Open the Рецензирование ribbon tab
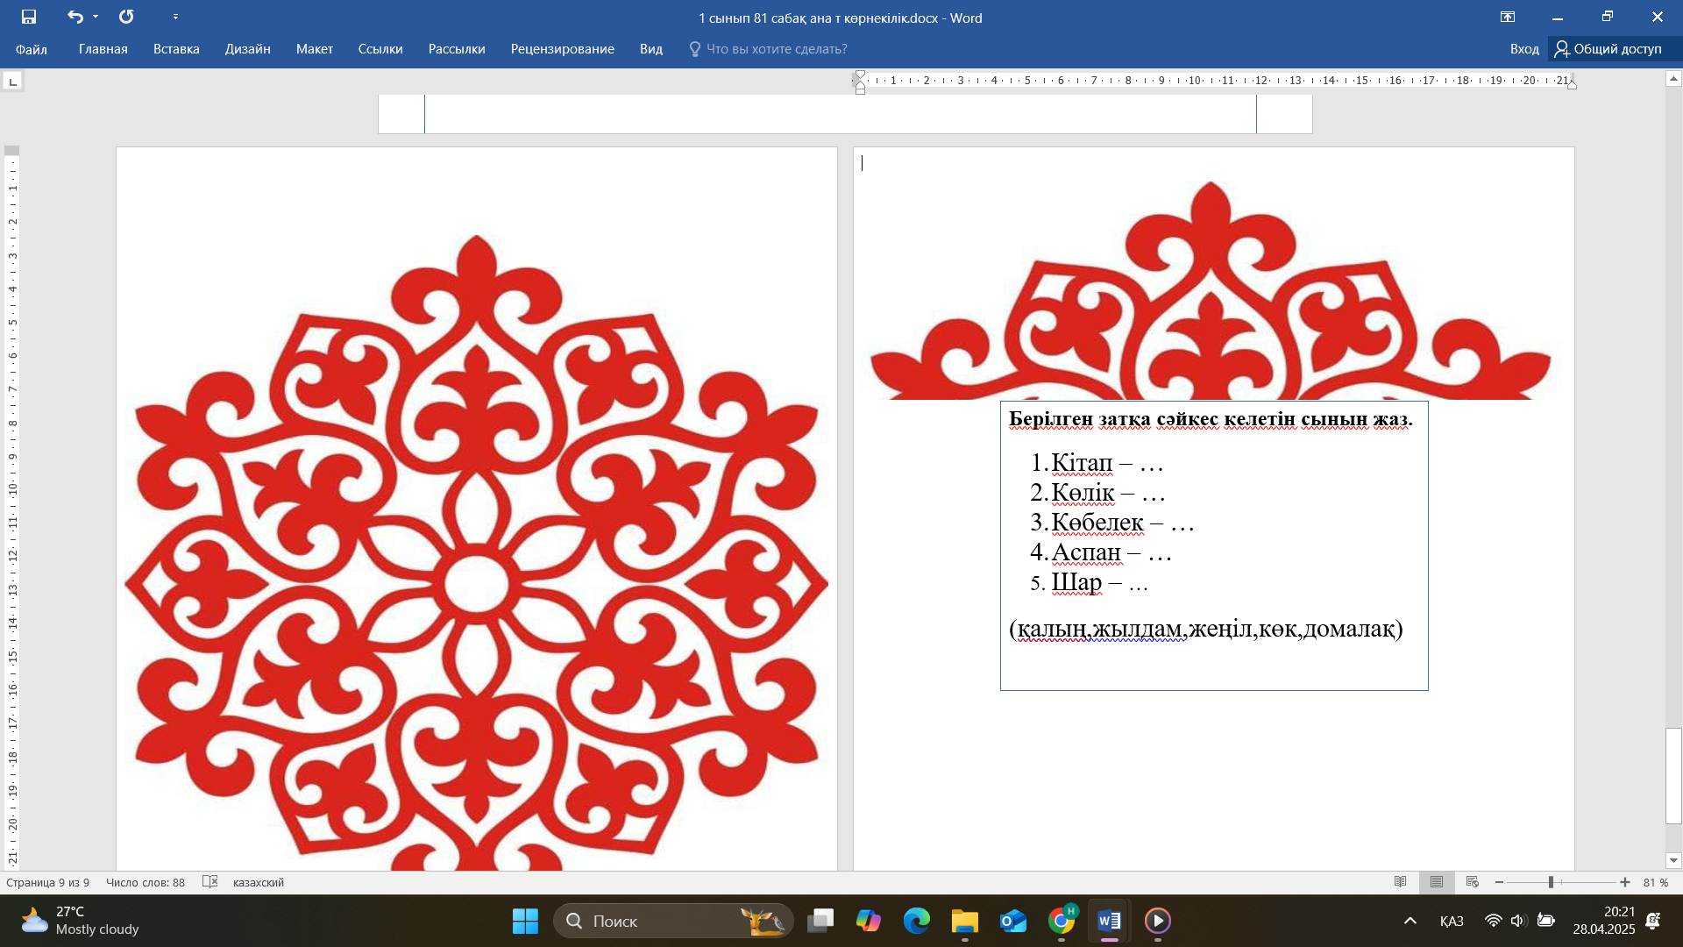Screen dimensions: 1683x947 (x=562, y=49)
